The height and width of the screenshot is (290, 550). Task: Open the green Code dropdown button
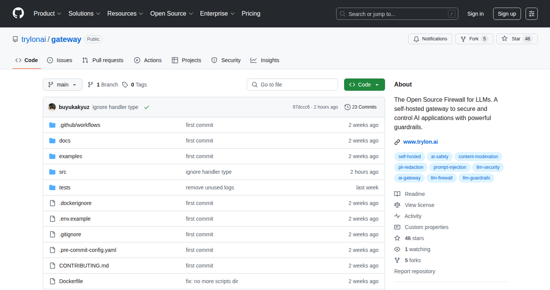tap(364, 85)
